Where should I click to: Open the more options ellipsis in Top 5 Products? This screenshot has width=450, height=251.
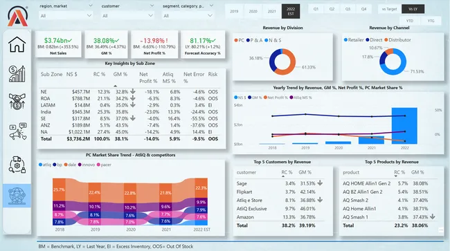click(x=441, y=230)
